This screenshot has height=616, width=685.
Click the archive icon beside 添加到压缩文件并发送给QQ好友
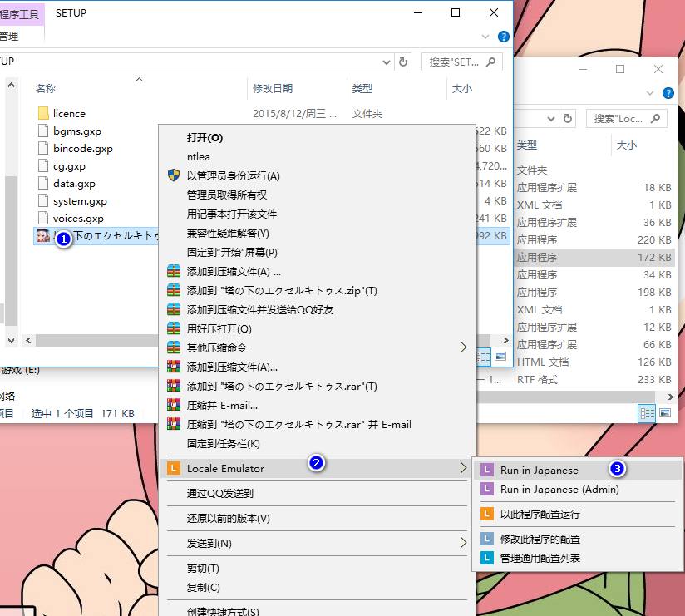[174, 309]
